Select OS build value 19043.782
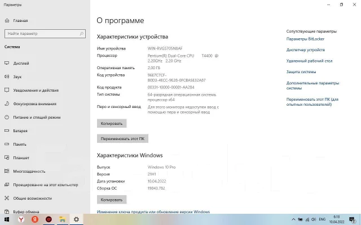The image size is (361, 225). (156, 188)
